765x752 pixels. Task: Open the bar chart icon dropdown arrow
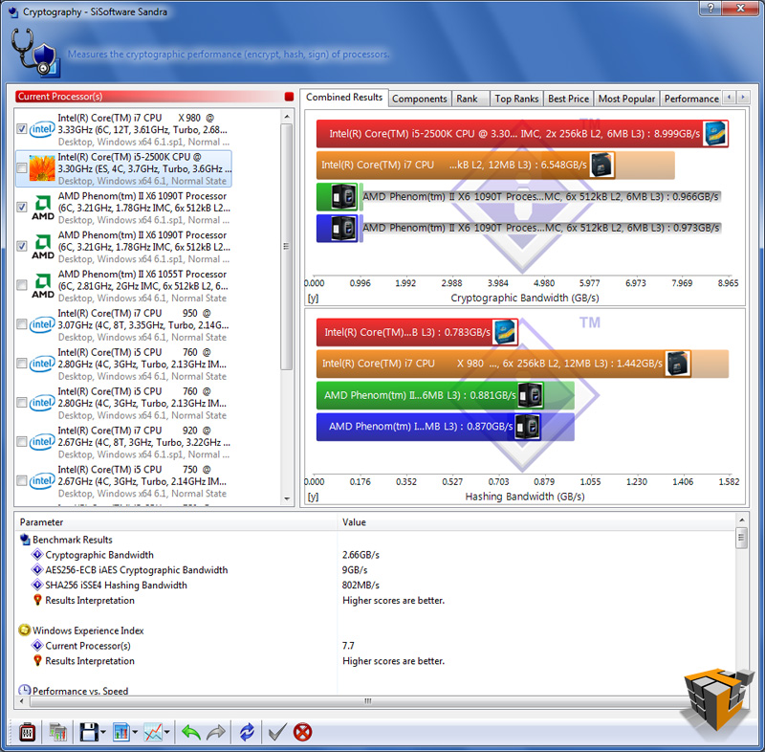click(x=135, y=732)
